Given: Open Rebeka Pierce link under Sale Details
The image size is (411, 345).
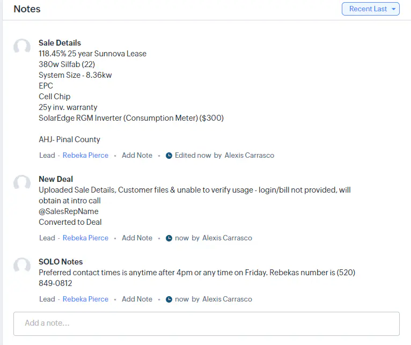Looking at the screenshot, I should pos(85,155).
